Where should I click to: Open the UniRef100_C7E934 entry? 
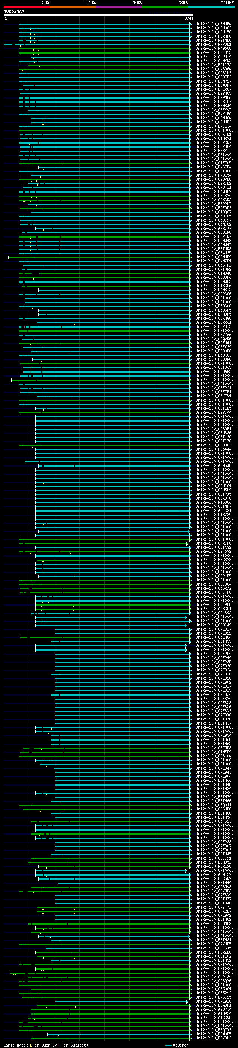point(213,736)
